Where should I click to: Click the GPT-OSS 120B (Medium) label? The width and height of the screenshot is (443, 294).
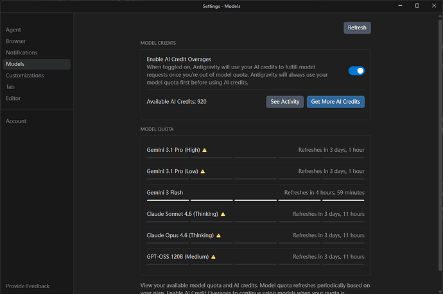click(x=178, y=257)
